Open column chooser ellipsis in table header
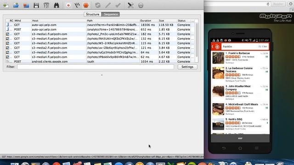294x165 pixels. pos(193,21)
